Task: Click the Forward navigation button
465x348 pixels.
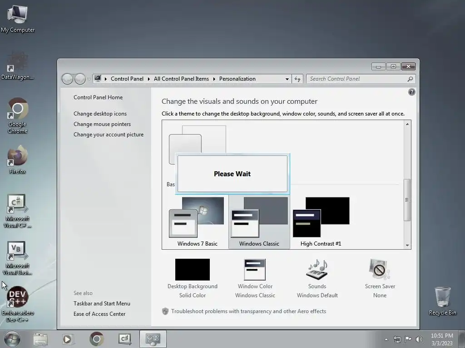Action: tap(80, 79)
